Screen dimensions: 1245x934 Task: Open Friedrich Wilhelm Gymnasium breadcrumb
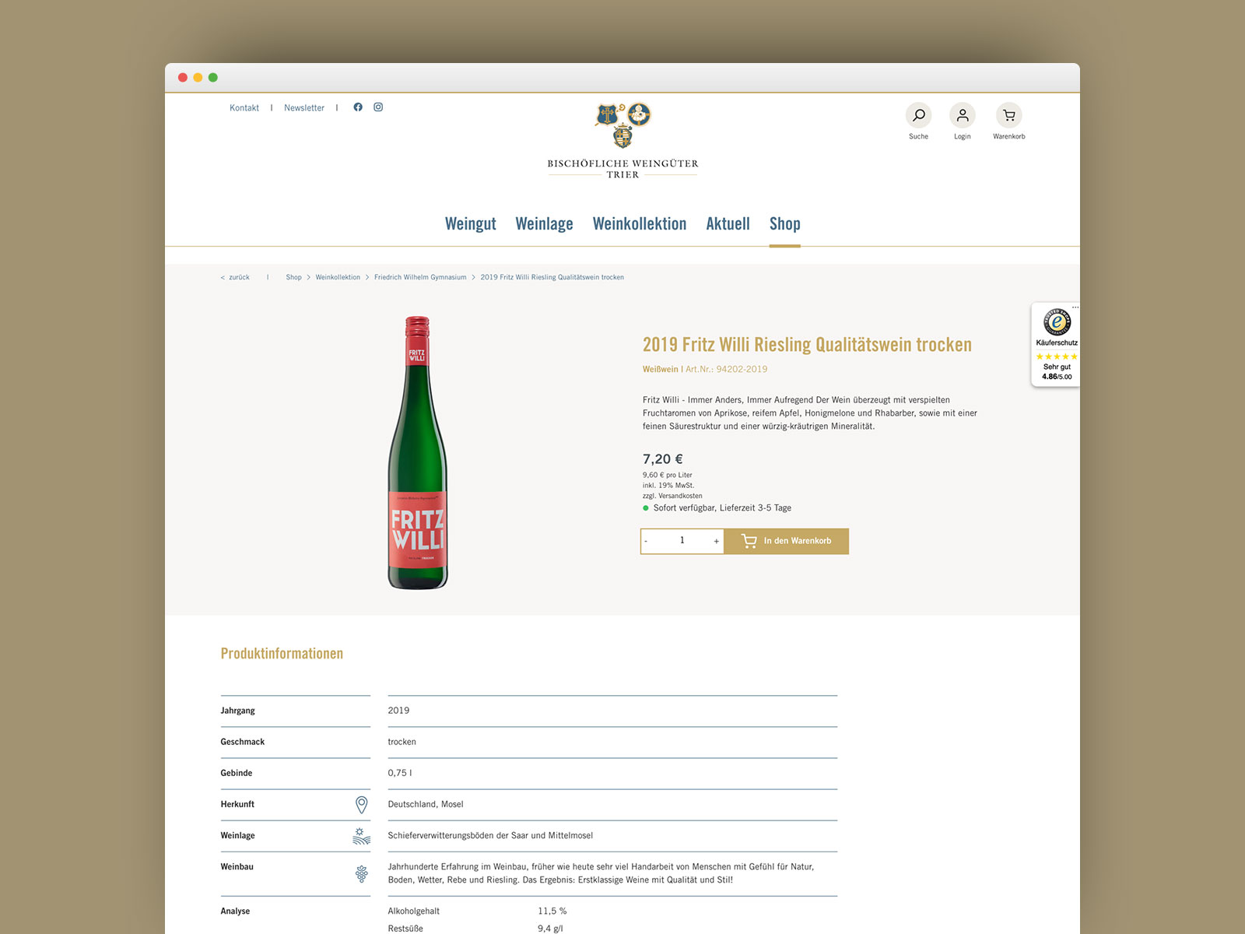[x=420, y=277]
